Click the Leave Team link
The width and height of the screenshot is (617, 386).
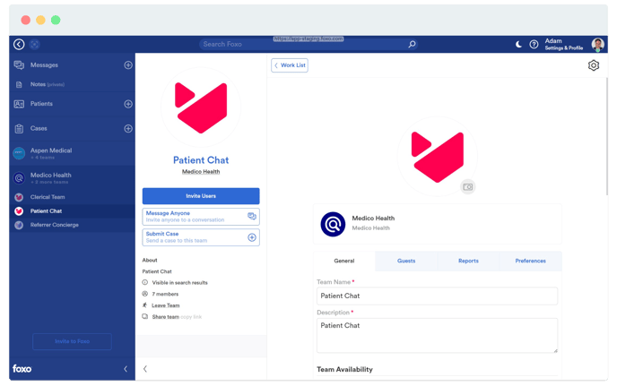point(165,305)
